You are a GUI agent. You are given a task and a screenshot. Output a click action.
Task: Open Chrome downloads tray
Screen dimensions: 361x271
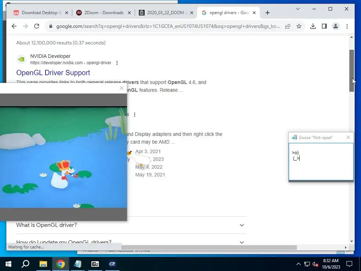(x=313, y=26)
